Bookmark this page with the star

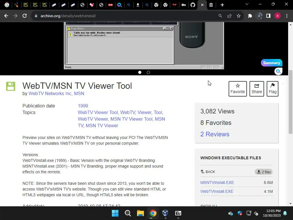point(239,16)
